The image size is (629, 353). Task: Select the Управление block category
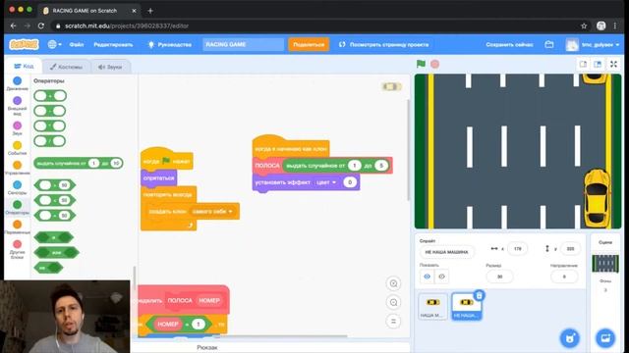click(x=18, y=168)
